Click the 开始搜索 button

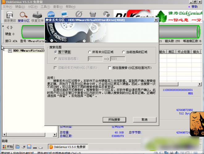click(x=114, y=120)
